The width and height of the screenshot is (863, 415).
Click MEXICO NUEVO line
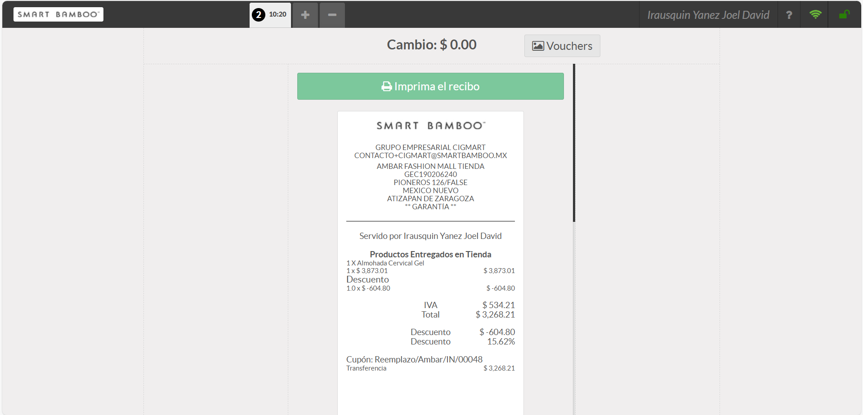(430, 190)
